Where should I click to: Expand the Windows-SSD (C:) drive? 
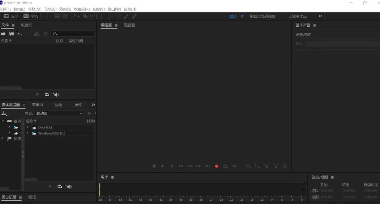27,133
